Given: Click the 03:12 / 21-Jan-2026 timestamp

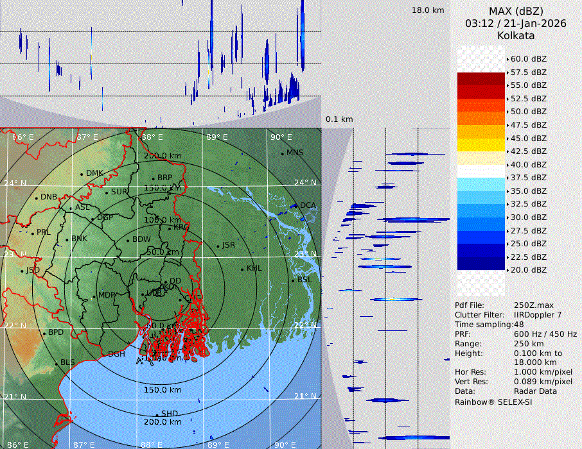Looking at the screenshot, I should (516, 23).
